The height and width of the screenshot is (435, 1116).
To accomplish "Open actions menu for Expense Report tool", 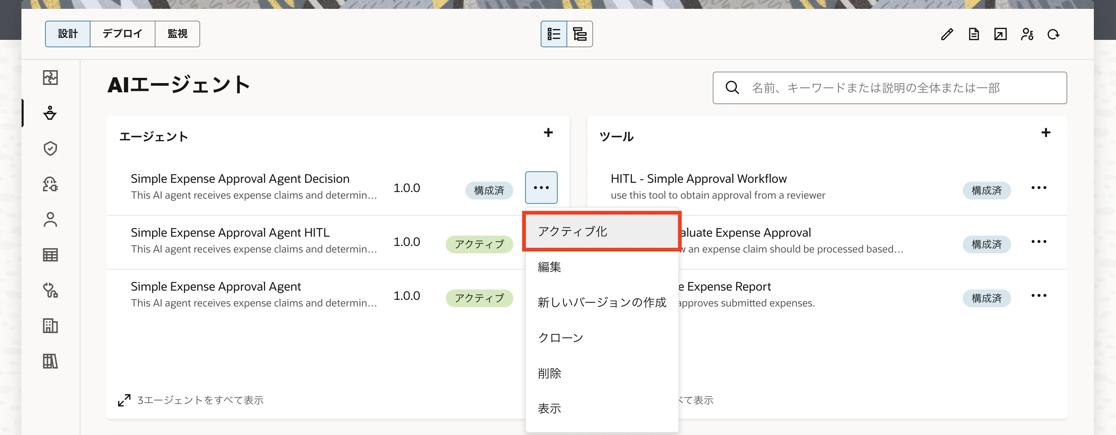I will point(1038,295).
